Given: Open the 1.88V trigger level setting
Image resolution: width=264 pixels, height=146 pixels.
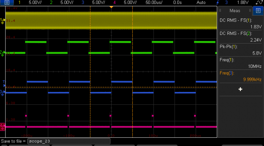Looking at the screenshot, I should click(x=243, y=2).
